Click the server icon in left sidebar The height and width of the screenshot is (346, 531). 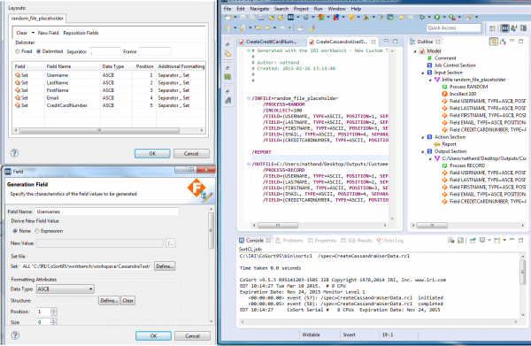tap(228, 100)
